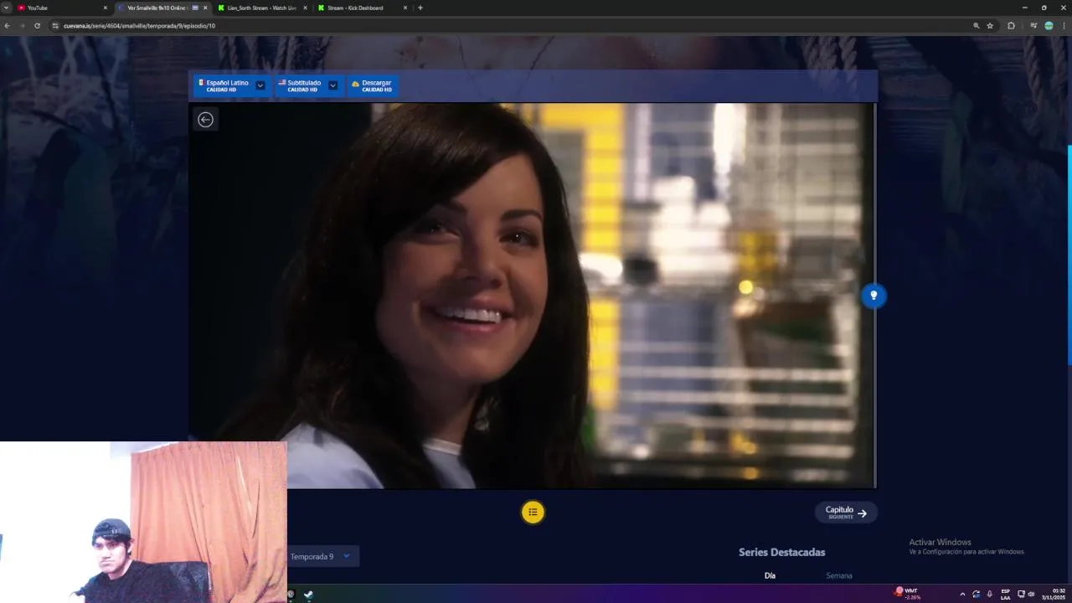This screenshot has width=1072, height=603.
Task: Switch to Stream - Kick Dashboard tab
Action: tap(362, 8)
